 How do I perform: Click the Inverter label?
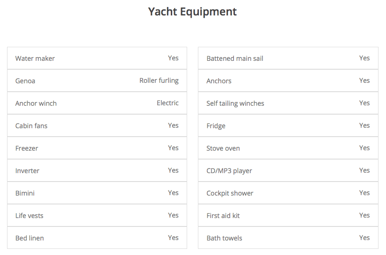tap(27, 171)
